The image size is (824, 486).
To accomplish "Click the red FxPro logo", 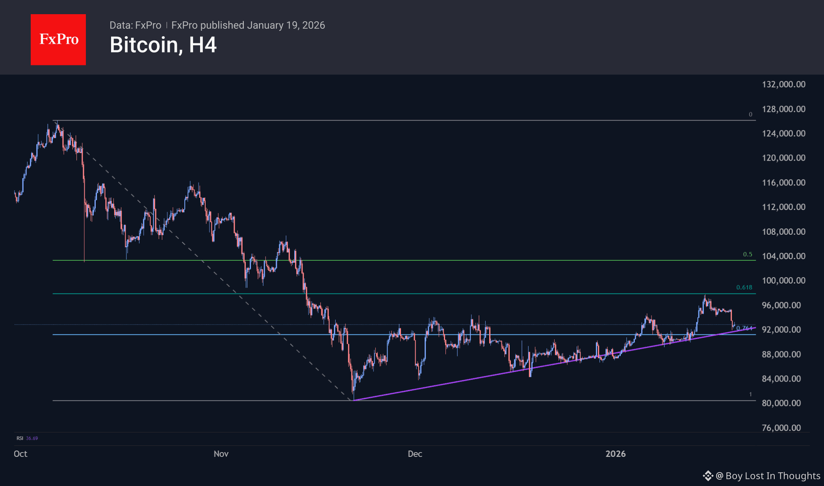I will 58,40.
